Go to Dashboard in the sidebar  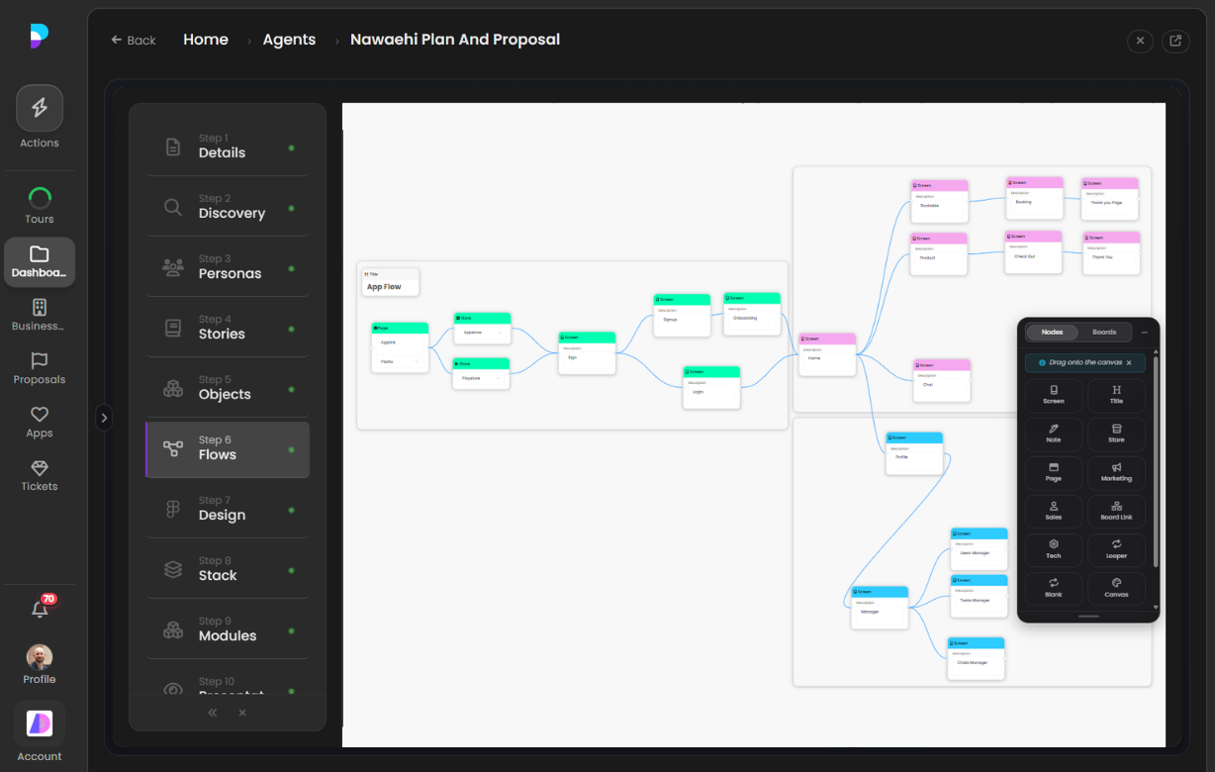tap(40, 262)
